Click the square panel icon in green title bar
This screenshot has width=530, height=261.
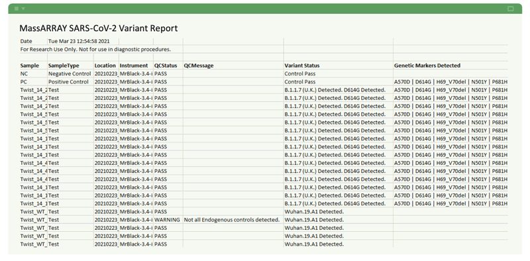(x=17, y=9)
